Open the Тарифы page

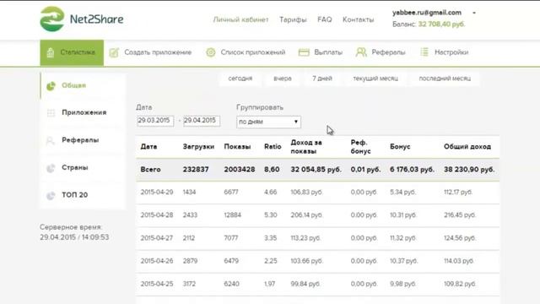point(293,19)
